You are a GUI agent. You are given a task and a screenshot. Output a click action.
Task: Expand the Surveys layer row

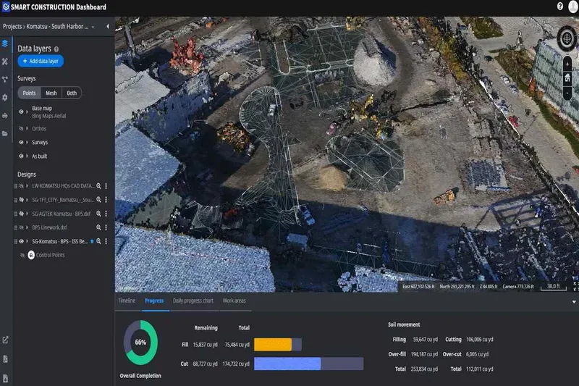tap(27, 142)
